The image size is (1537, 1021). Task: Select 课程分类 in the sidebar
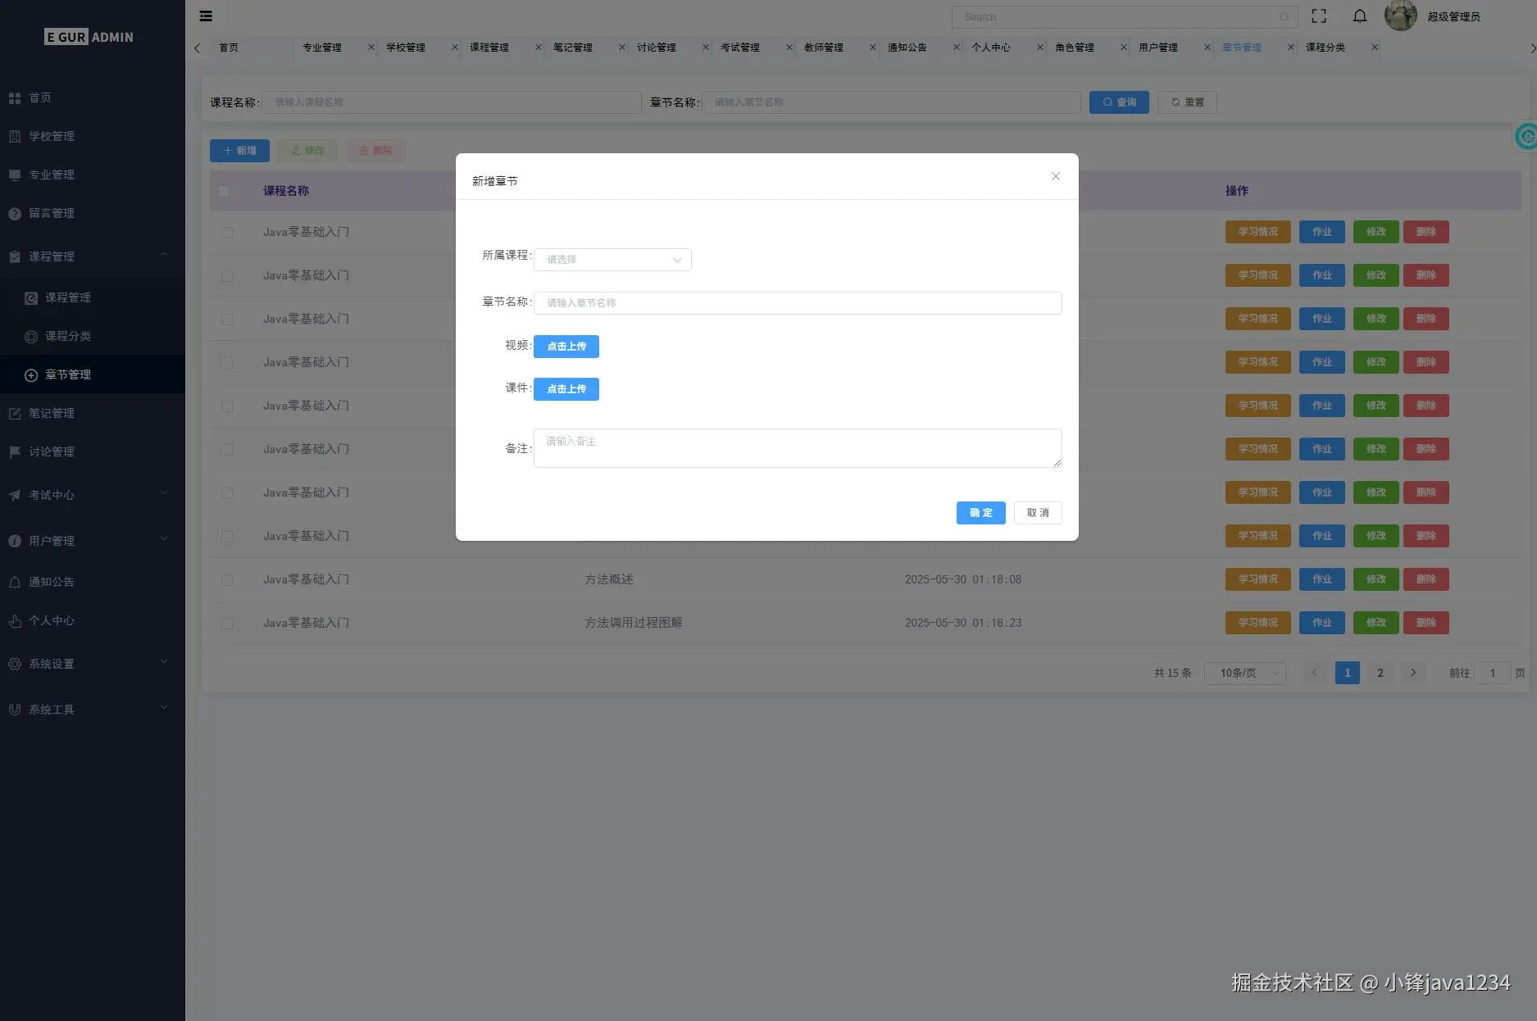pos(93,336)
